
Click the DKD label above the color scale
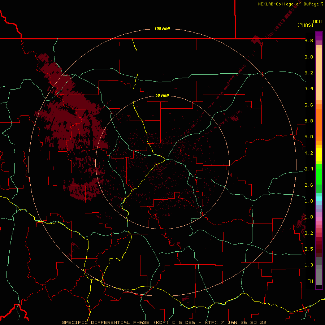(x=317, y=22)
